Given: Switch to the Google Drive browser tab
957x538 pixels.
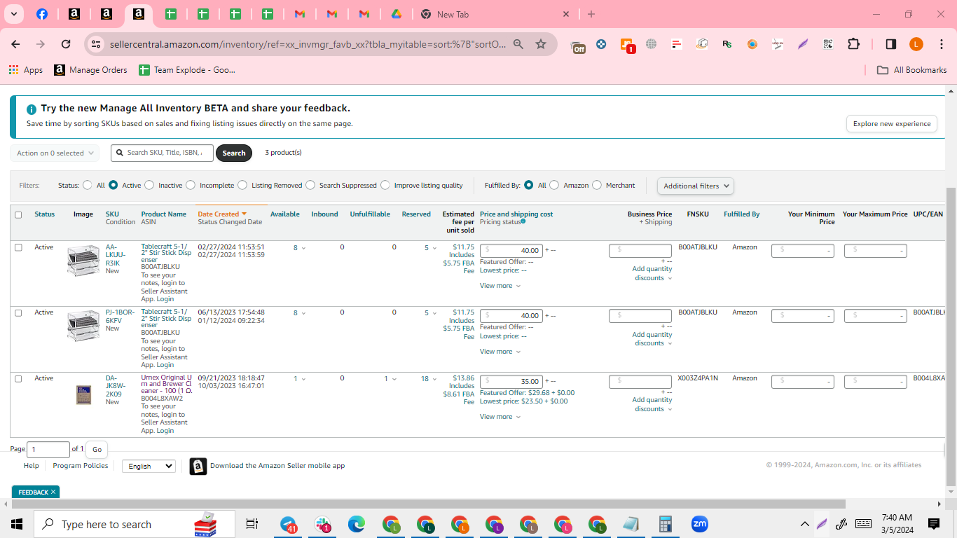Looking at the screenshot, I should (x=396, y=14).
